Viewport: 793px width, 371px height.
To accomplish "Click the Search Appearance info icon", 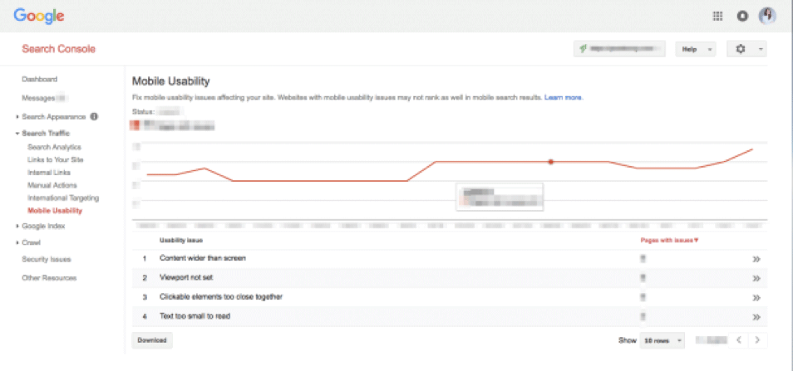I will pyautogui.click(x=94, y=117).
